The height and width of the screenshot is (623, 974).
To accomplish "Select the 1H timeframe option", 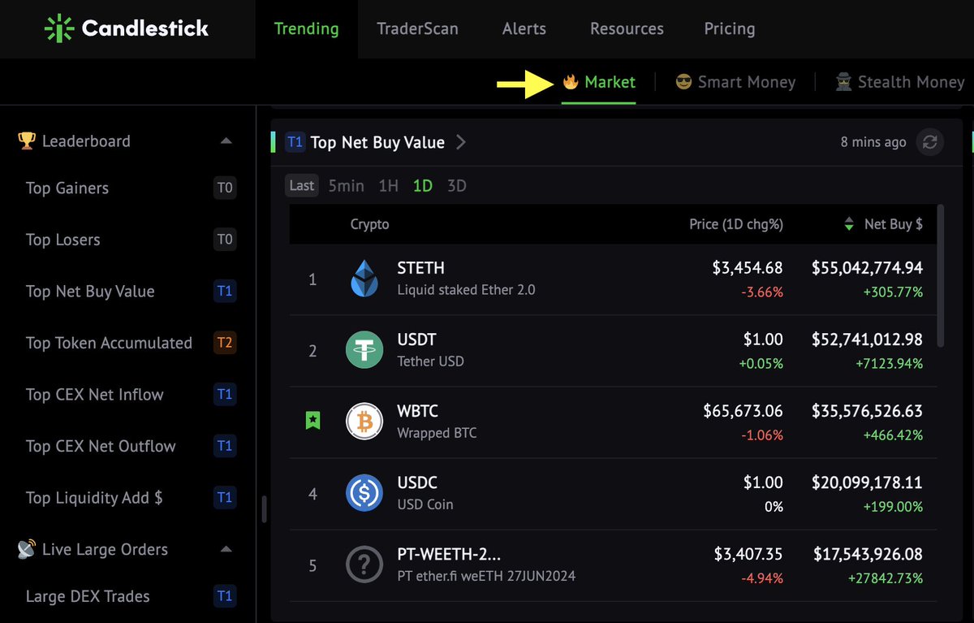I will (389, 185).
